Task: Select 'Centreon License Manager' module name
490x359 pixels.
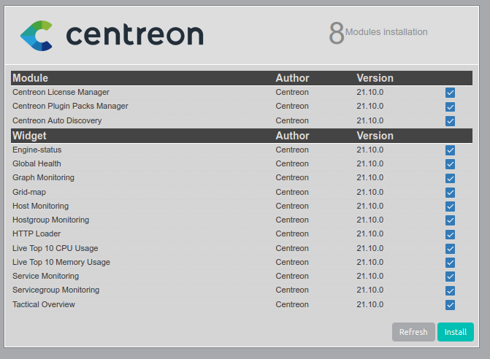Action: pos(61,92)
